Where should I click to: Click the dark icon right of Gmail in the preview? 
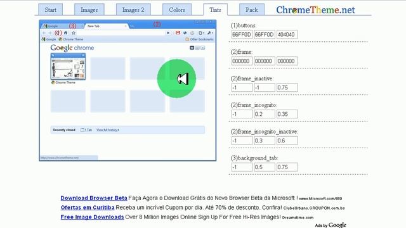tap(185, 33)
